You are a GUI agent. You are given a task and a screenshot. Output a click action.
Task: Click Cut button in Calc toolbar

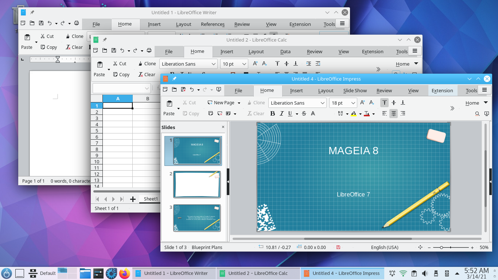tap(119, 63)
